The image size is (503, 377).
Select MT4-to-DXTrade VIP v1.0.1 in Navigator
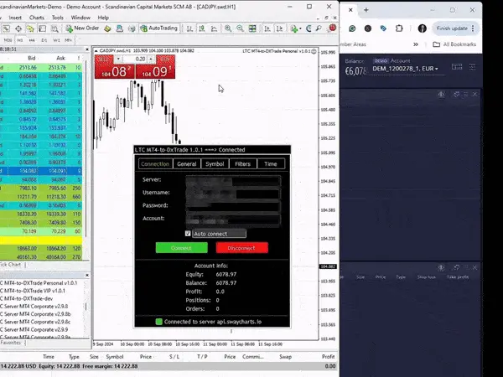33,291
